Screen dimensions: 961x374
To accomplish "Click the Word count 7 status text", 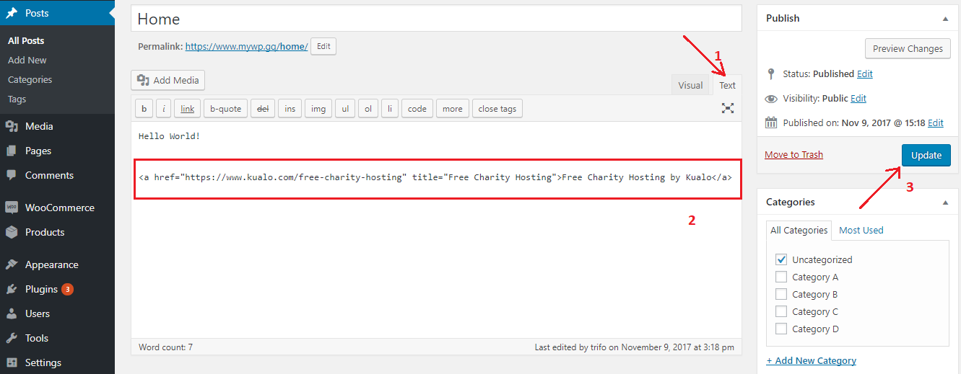I will 166,347.
